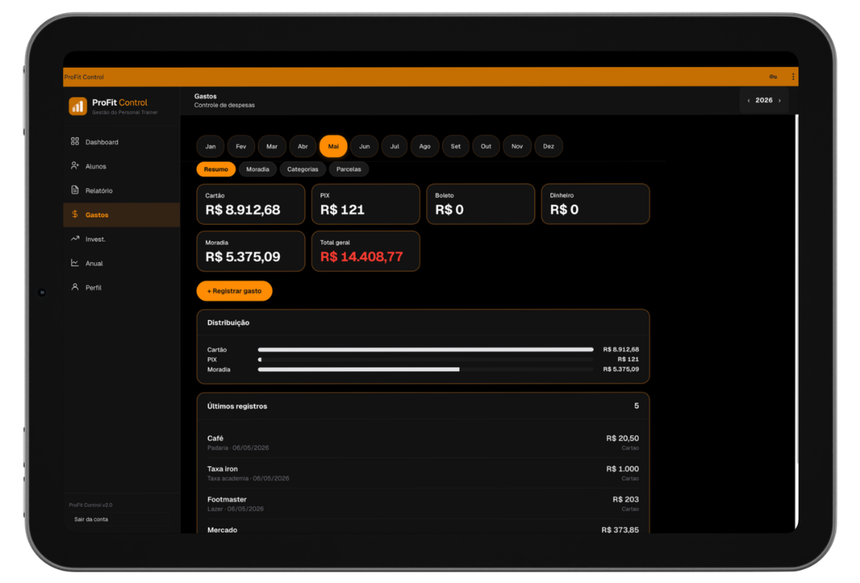Switch to the Resumo tab

216,170
